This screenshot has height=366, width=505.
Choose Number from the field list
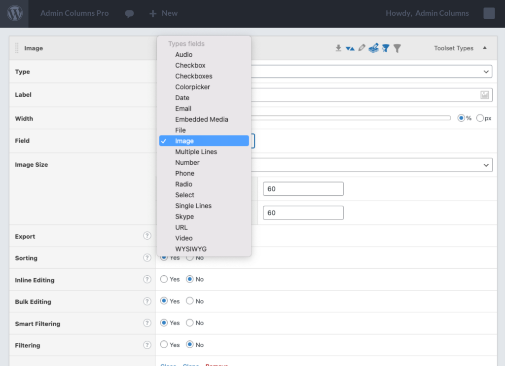coord(204,163)
